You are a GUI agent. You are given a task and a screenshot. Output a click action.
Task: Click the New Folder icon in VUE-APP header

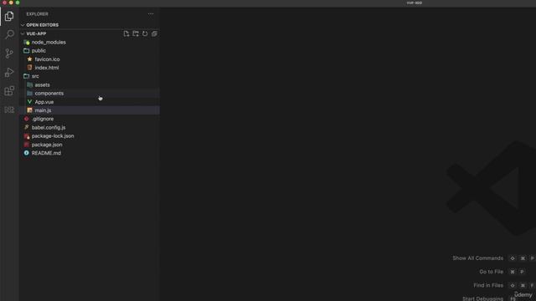click(x=136, y=33)
